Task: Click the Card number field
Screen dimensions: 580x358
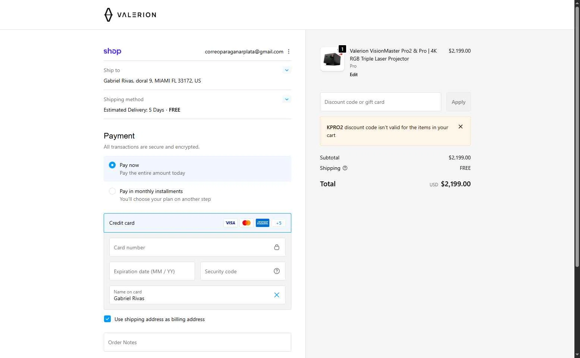Action: coord(197,247)
